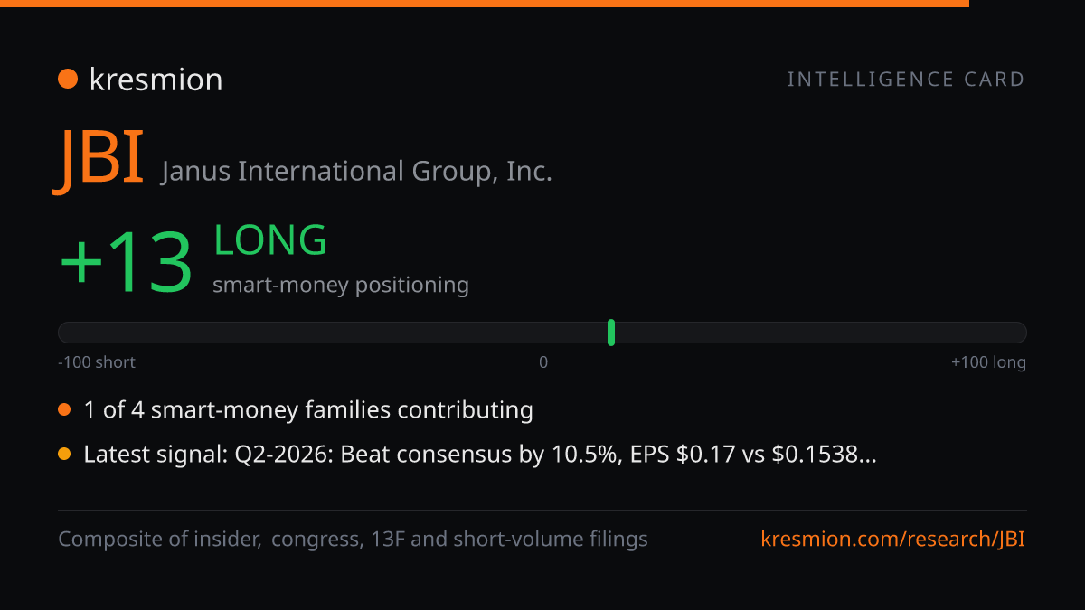Click the kresmion brand name
Screen dimensions: 1085x610
156,80
